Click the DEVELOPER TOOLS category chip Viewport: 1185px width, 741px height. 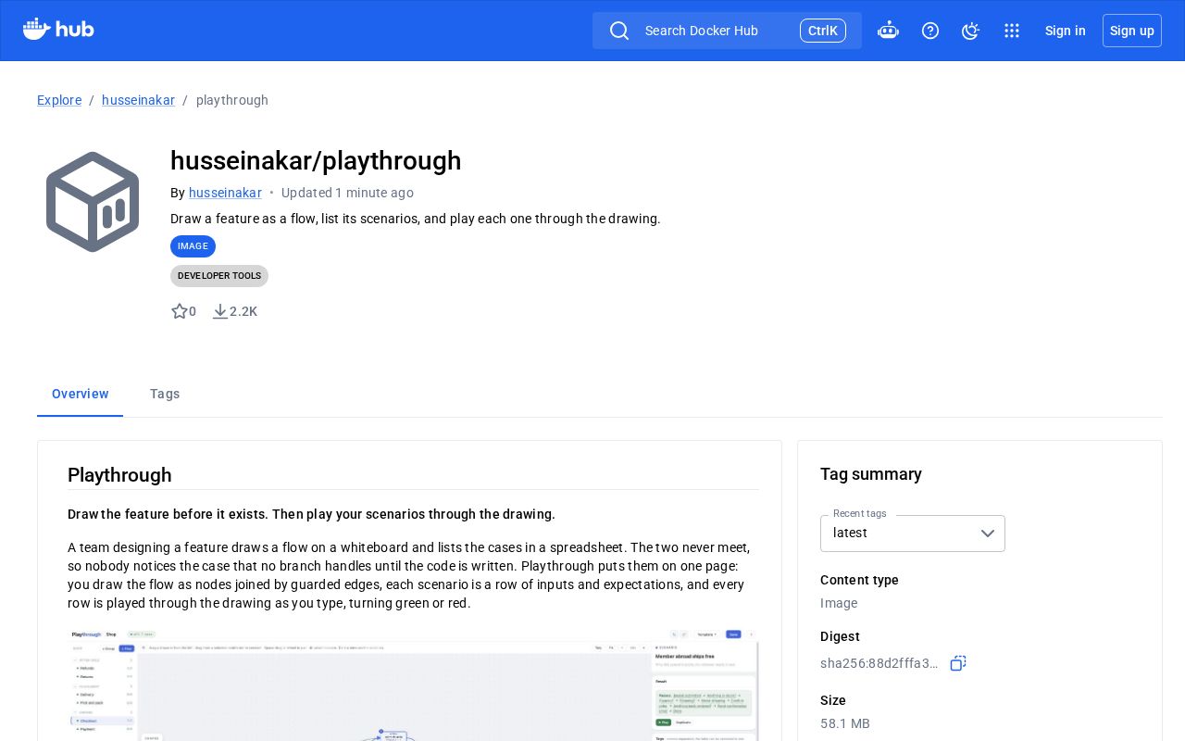219,276
